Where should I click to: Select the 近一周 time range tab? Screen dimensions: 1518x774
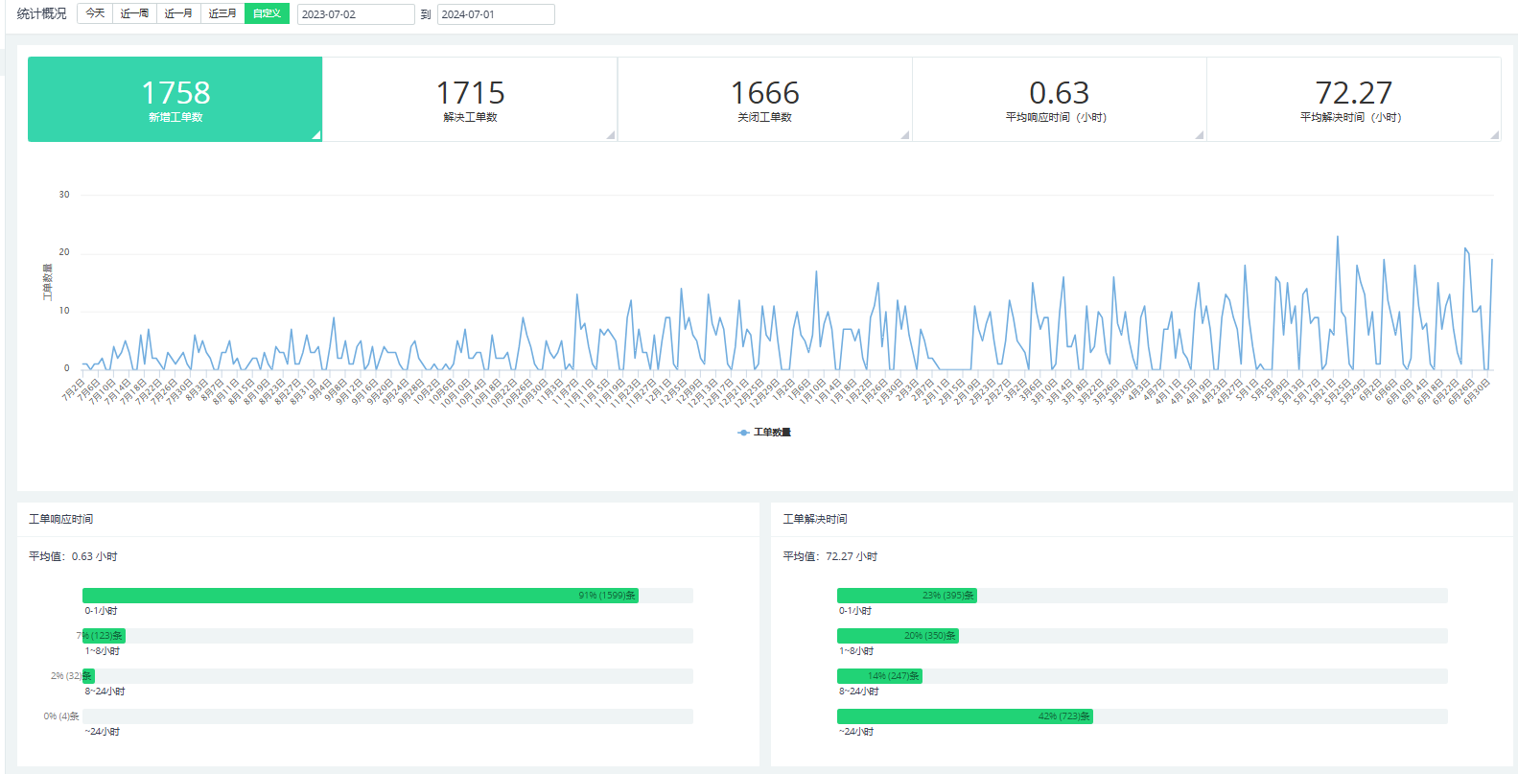pos(134,13)
